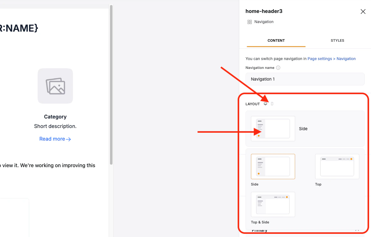The height and width of the screenshot is (237, 371).
Task: Choose the Top layout thumbnail option
Action: tap(337, 167)
